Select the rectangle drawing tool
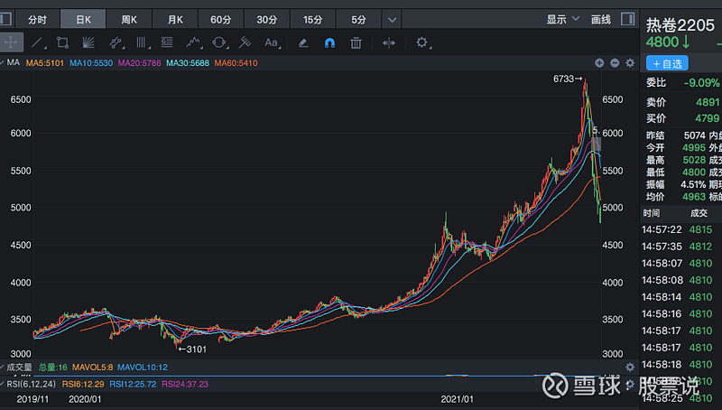Screen dimensions: 722x410 pos(62,42)
